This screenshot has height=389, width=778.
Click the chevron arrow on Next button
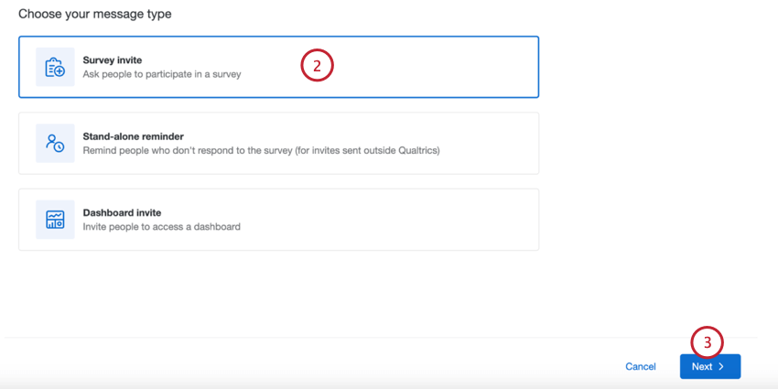tap(721, 367)
